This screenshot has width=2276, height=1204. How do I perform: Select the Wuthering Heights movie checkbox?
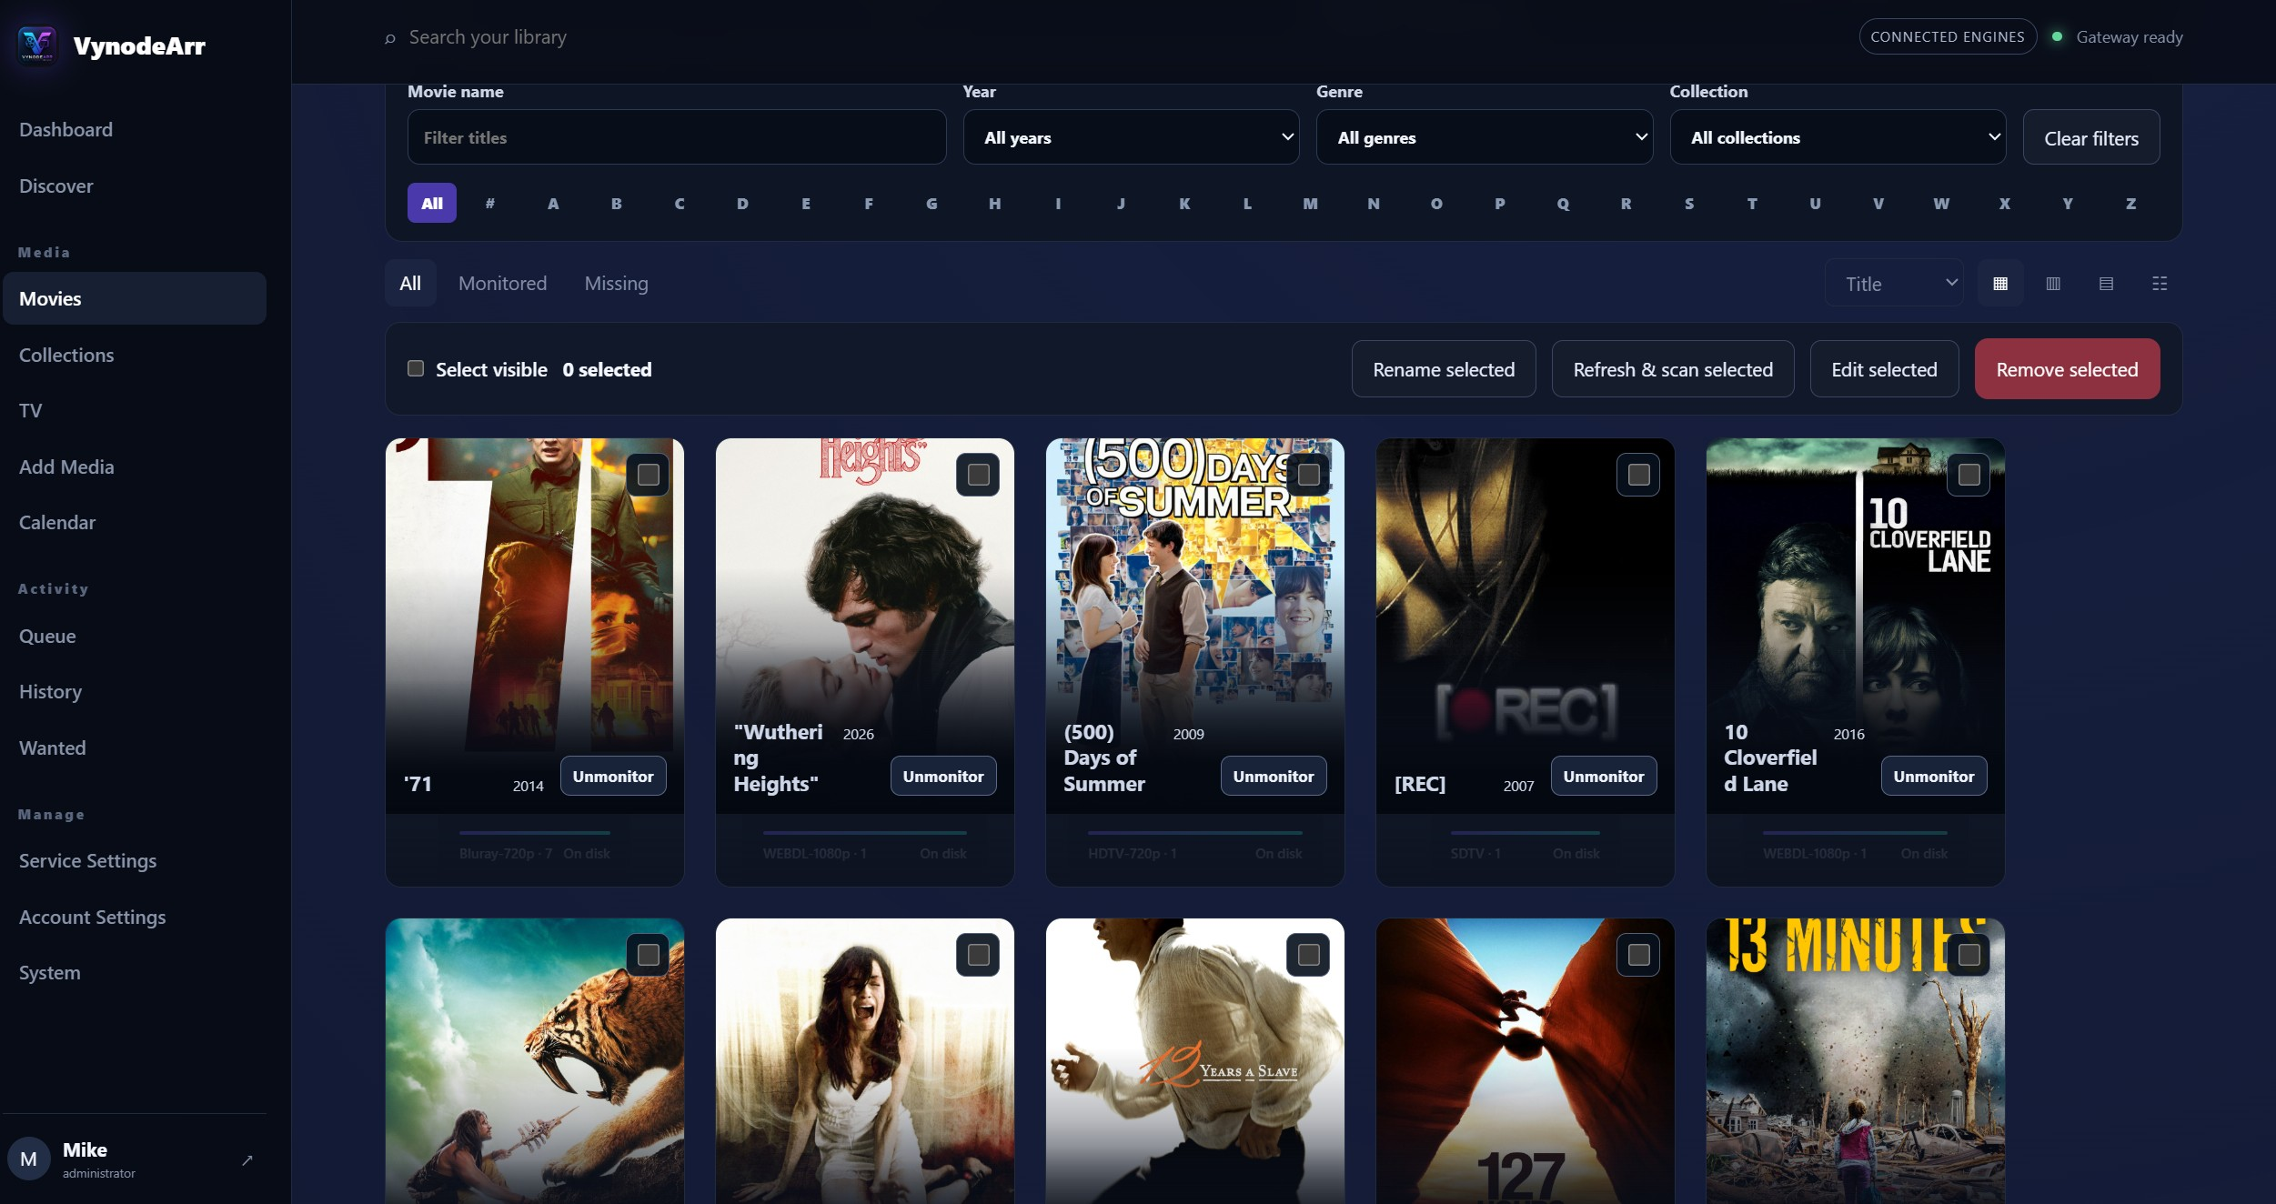pos(979,475)
